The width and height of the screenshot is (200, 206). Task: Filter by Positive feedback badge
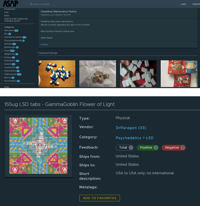pyautogui.click(x=148, y=148)
